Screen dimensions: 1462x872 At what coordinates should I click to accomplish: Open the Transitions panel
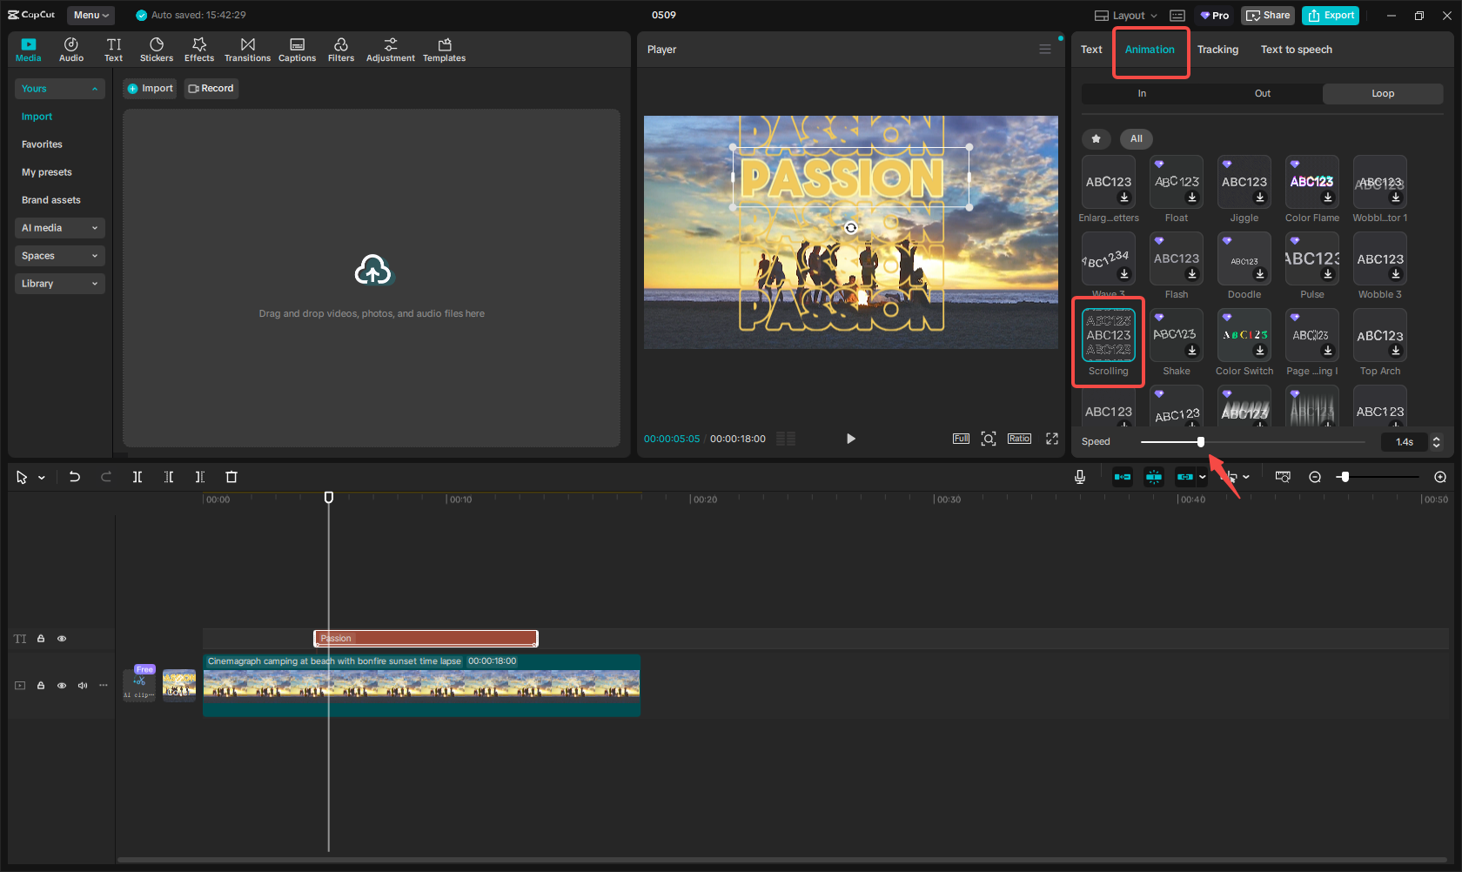pos(248,50)
